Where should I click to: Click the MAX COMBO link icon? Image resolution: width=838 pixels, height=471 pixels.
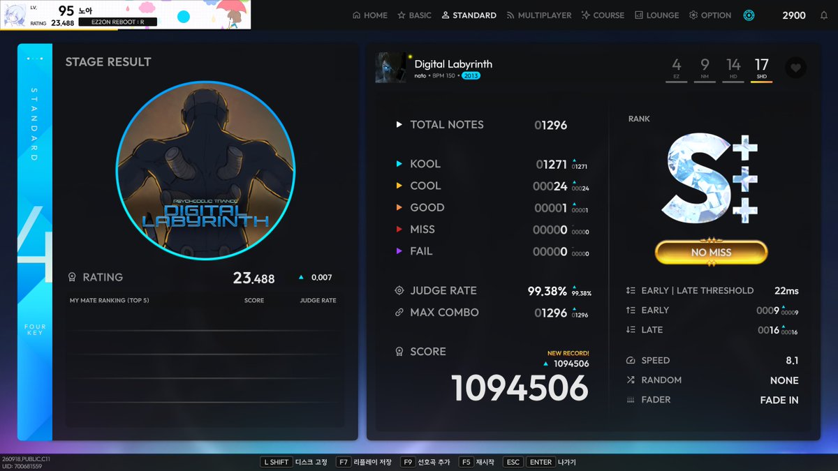pyautogui.click(x=399, y=313)
